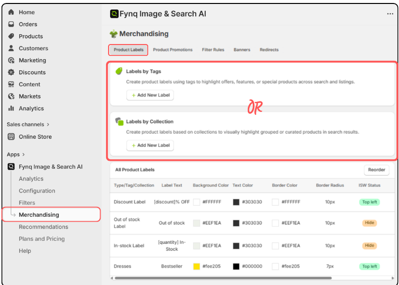Open the three-dot more options menu
This screenshot has width=399, height=285.
click(390, 14)
